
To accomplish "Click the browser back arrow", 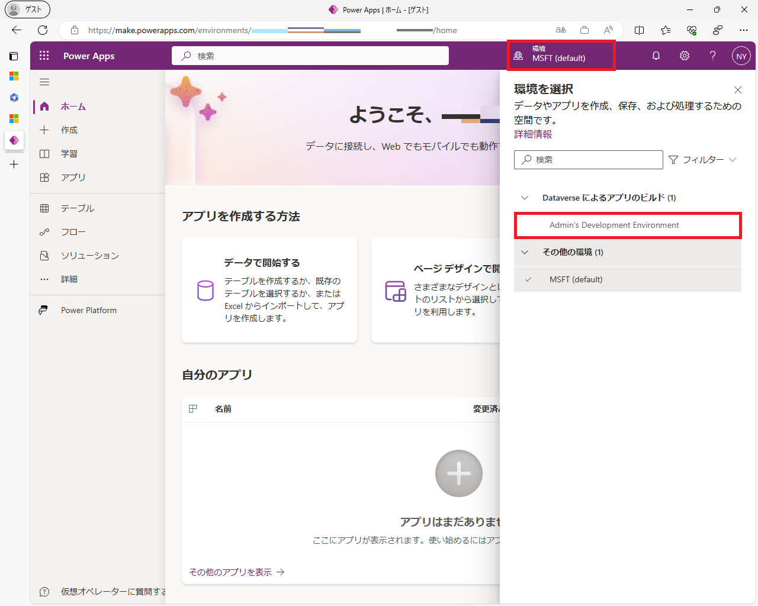I will tap(17, 30).
